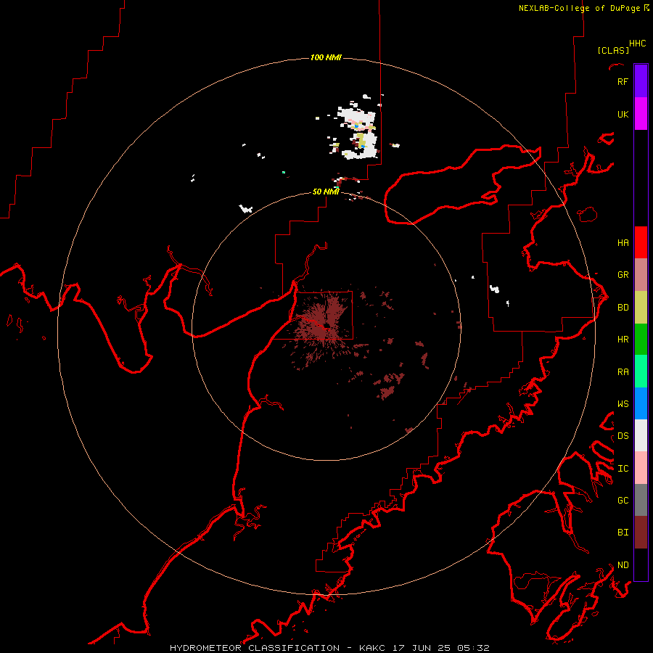Click the BI legend label
The image size is (653, 653).
coord(623,533)
